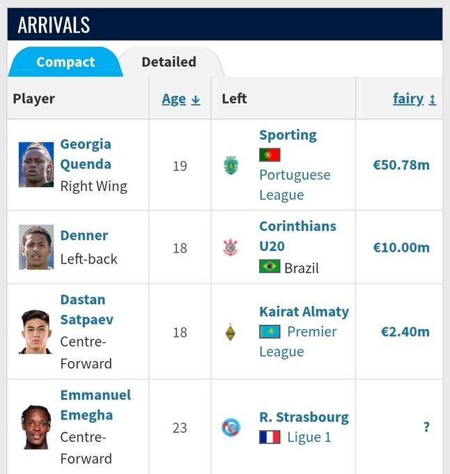Click the France flag icon
450x474 pixels.
[270, 437]
